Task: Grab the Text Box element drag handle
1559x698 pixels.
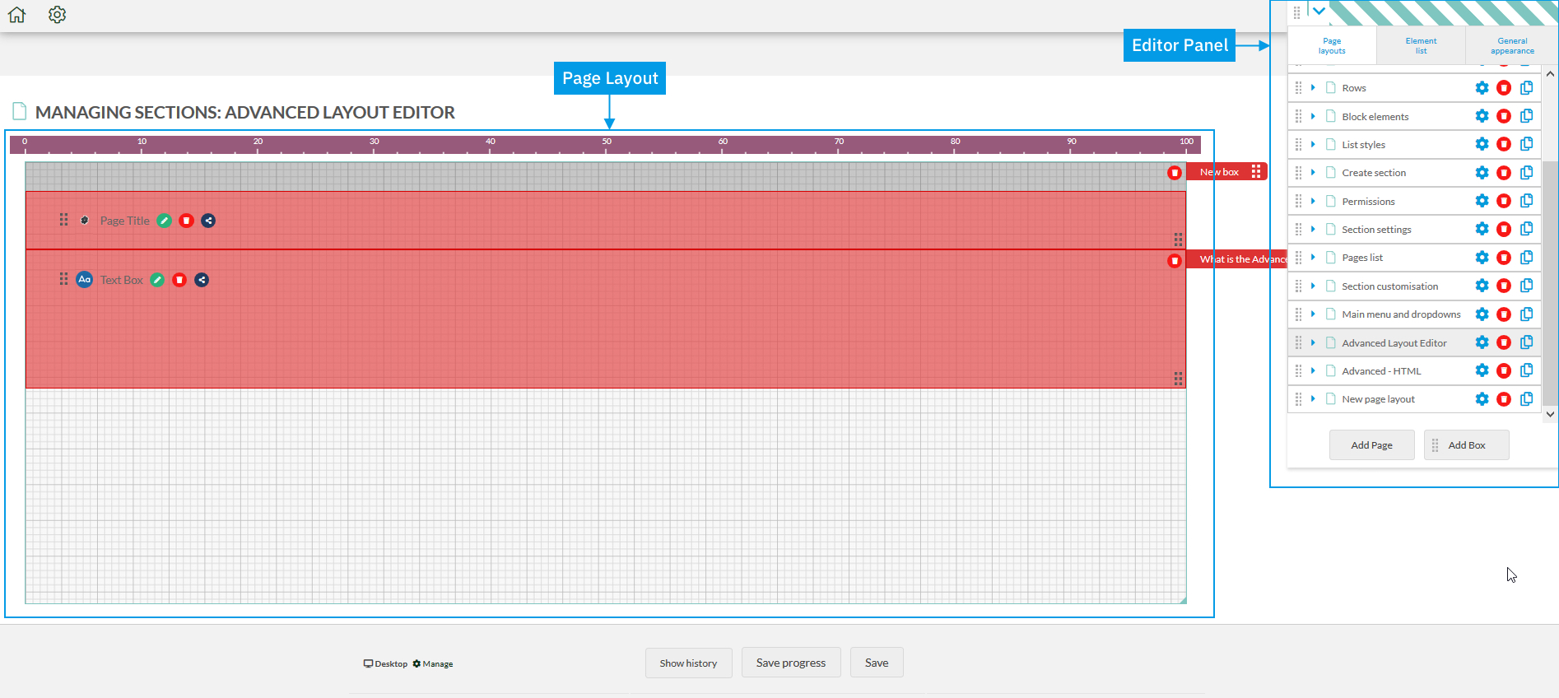Action: coord(63,279)
